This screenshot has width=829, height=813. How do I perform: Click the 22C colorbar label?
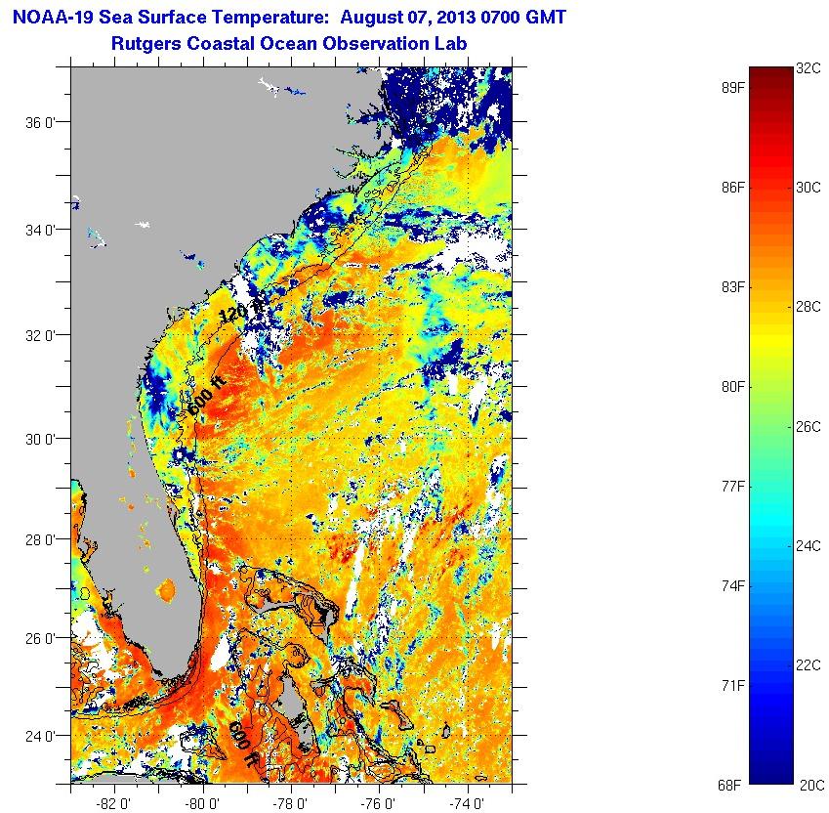(x=808, y=664)
